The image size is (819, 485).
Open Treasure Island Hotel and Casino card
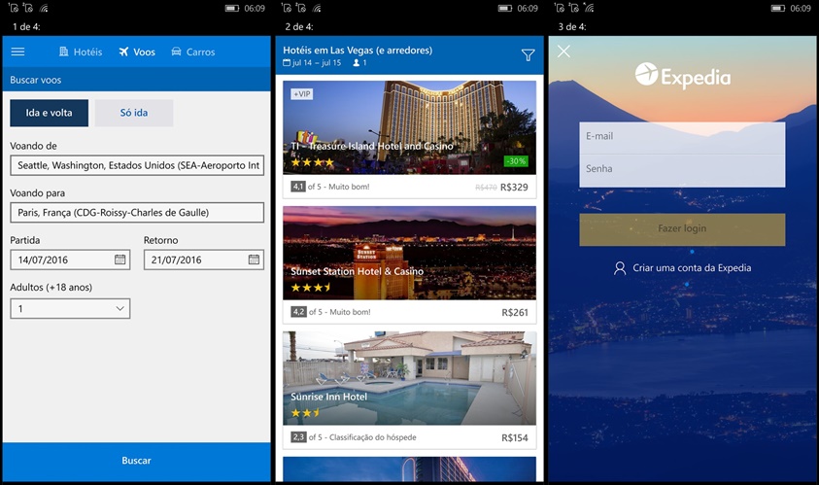click(x=410, y=140)
